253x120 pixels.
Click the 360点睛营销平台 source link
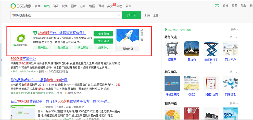(58, 72)
